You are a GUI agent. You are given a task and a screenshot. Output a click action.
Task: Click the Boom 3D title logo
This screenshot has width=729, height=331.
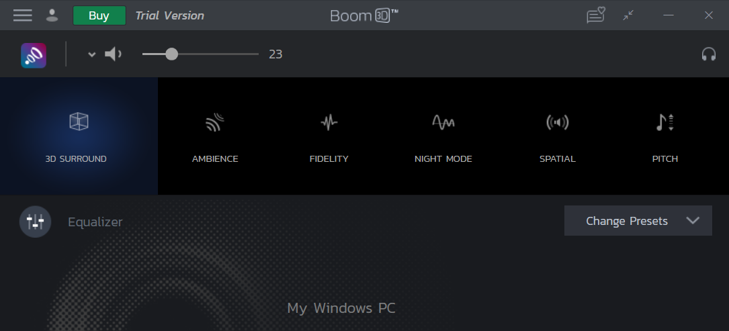364,15
